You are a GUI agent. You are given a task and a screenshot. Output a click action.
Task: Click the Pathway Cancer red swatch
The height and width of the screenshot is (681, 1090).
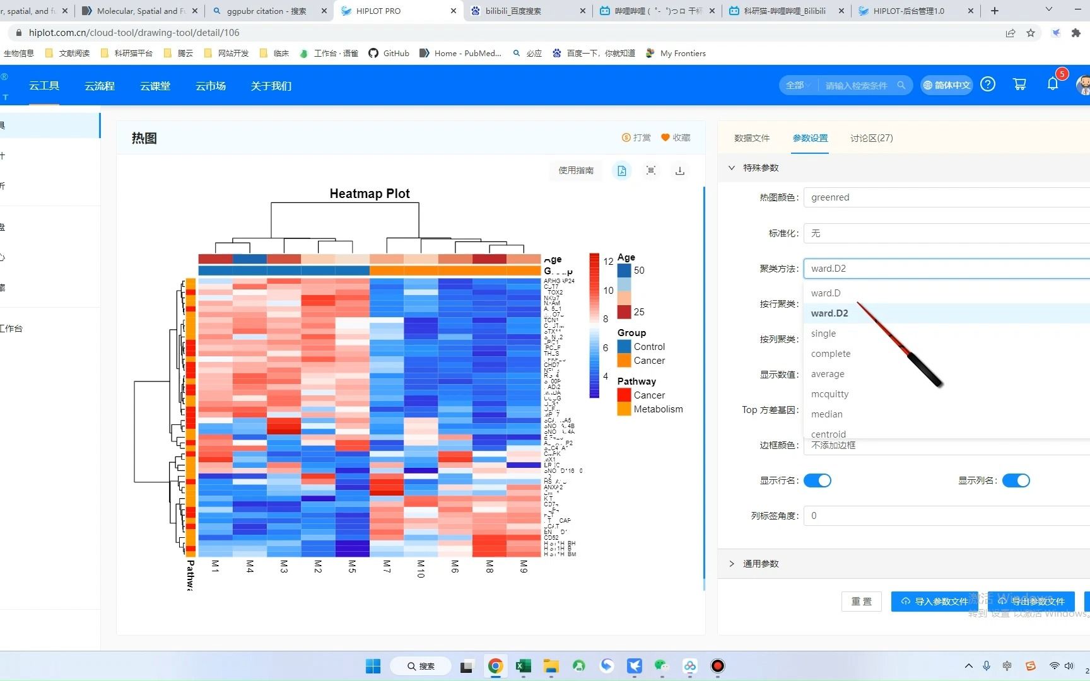[624, 395]
